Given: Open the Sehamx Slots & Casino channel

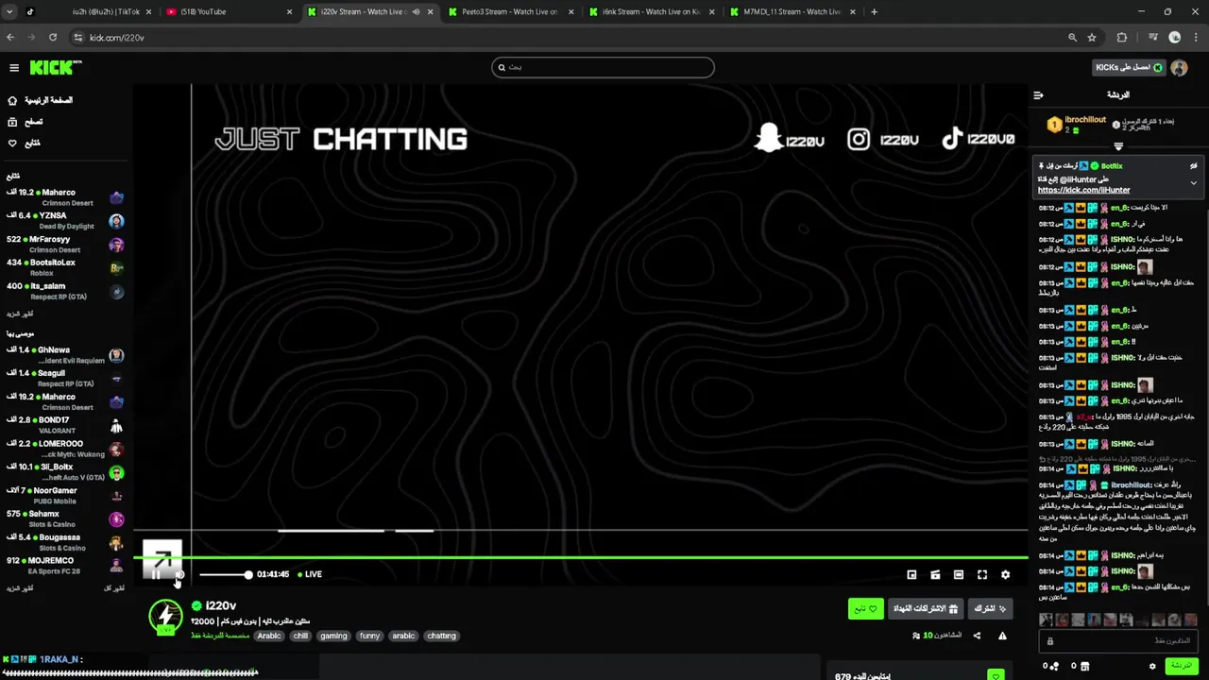Looking at the screenshot, I should tap(65, 518).
